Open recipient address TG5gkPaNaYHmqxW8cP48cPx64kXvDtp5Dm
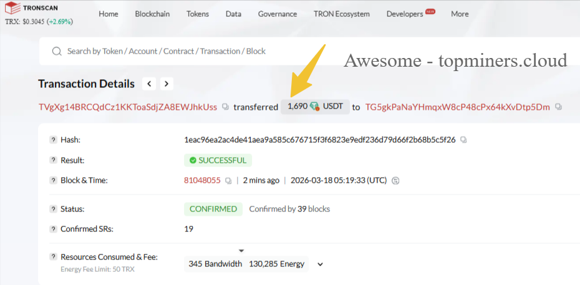The height and width of the screenshot is (285, 580). tap(458, 107)
